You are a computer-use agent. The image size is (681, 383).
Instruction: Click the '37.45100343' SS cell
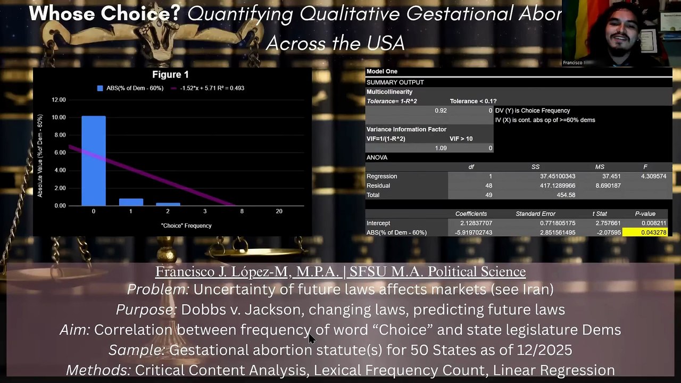(x=557, y=176)
